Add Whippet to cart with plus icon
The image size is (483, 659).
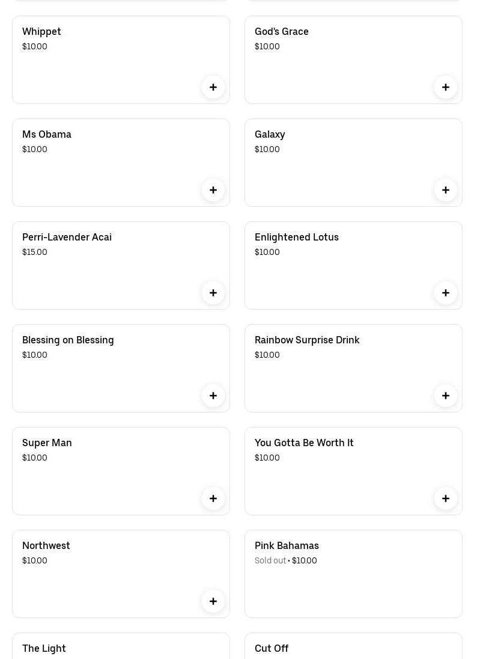[x=213, y=87]
